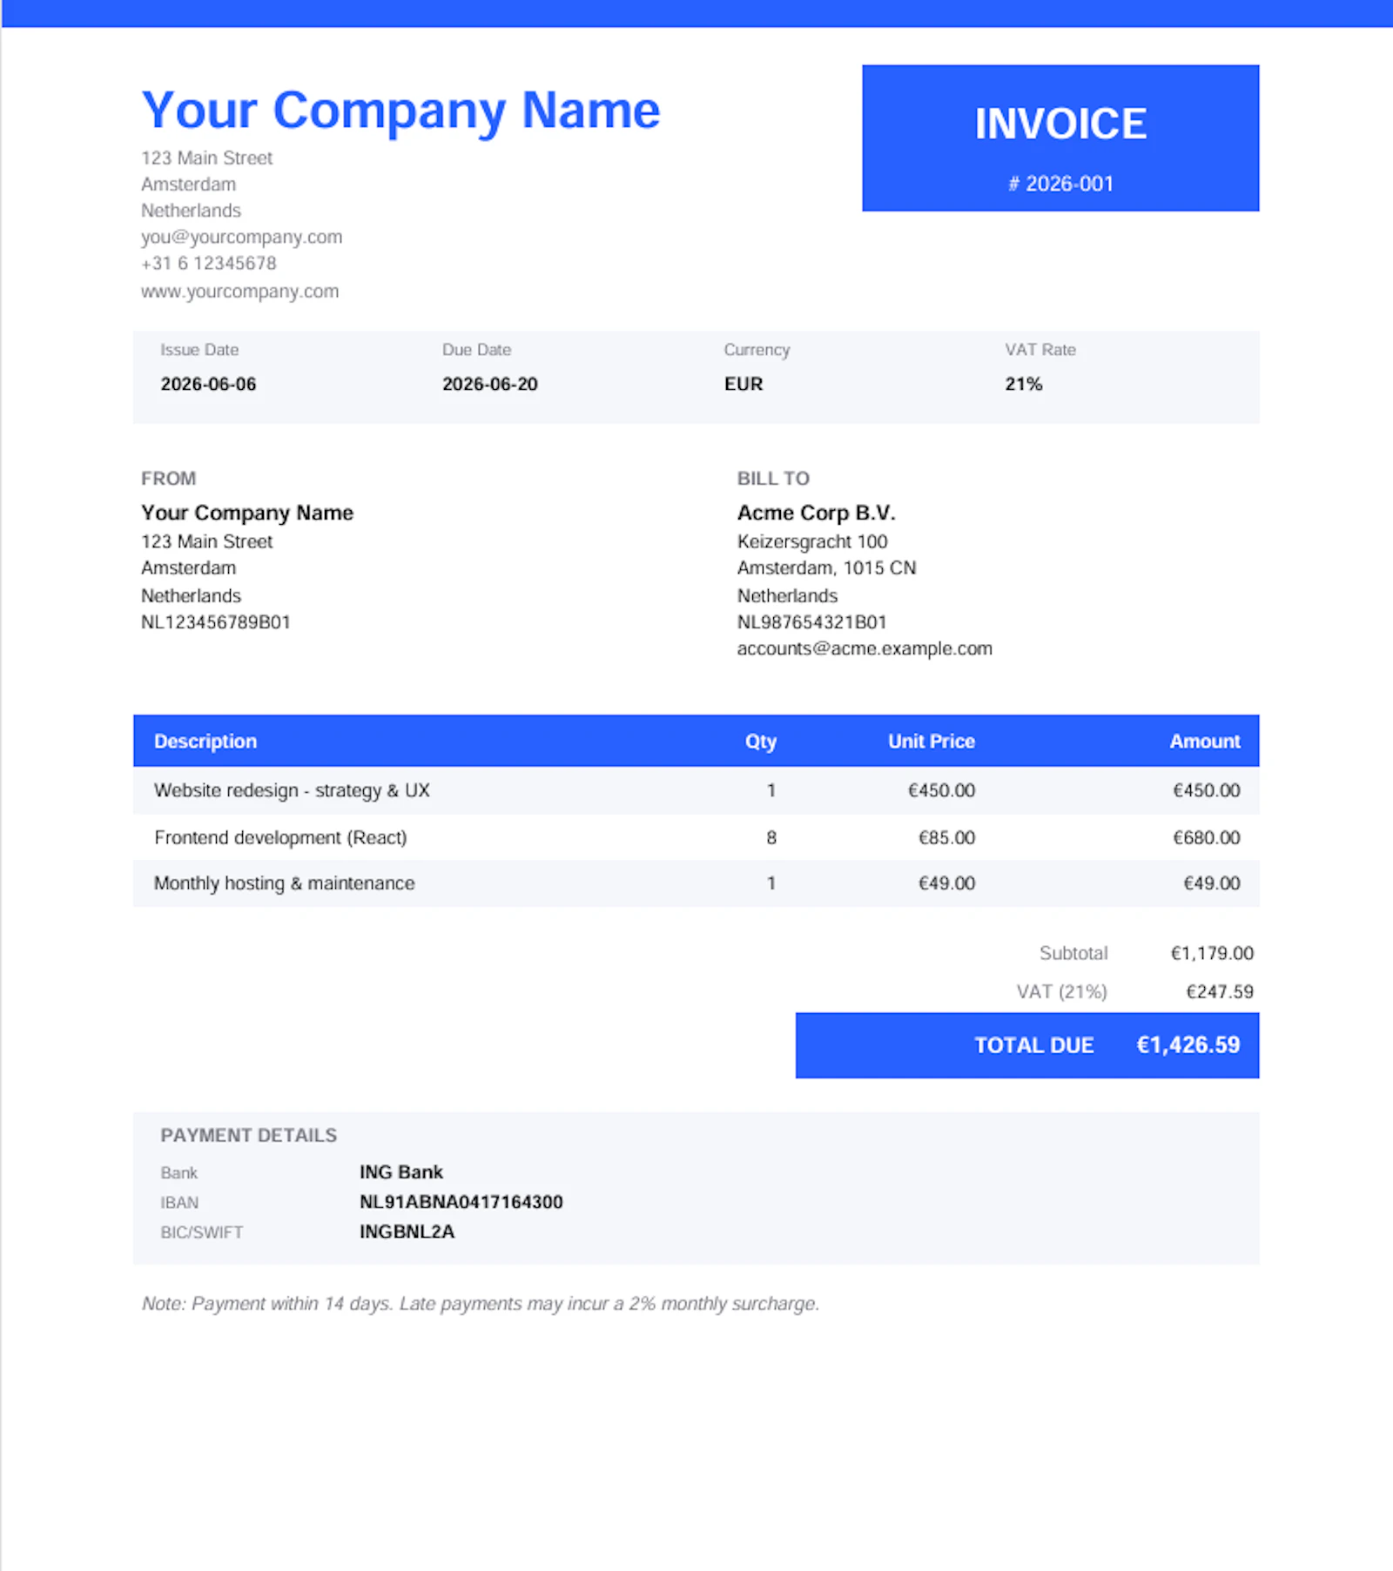The image size is (1393, 1571).
Task: Click the Issue Date label
Action: pos(199,350)
